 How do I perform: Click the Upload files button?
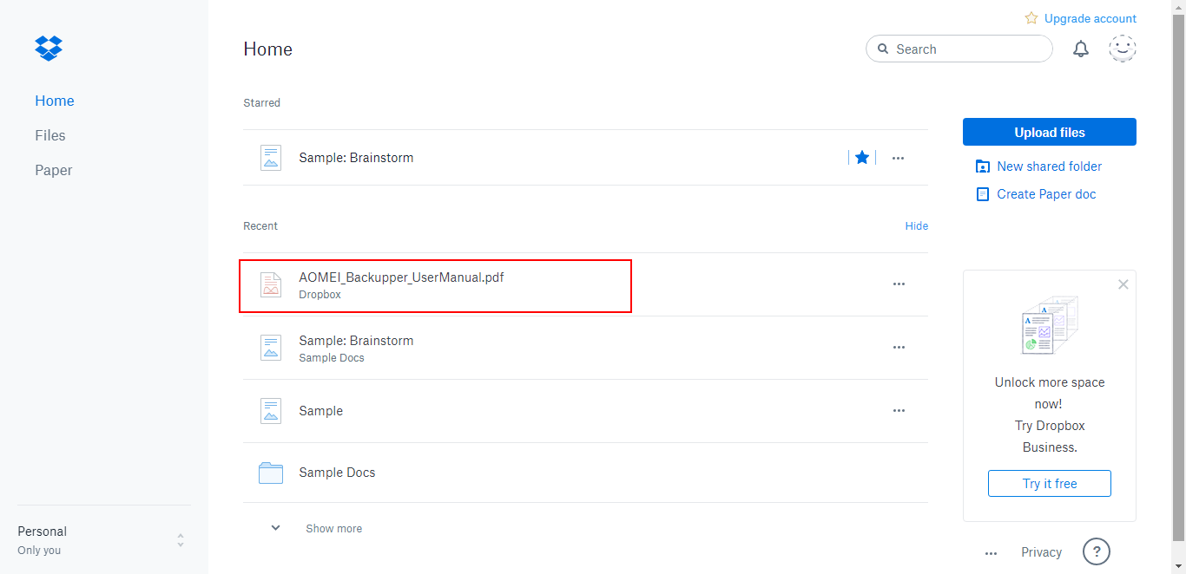(1049, 133)
